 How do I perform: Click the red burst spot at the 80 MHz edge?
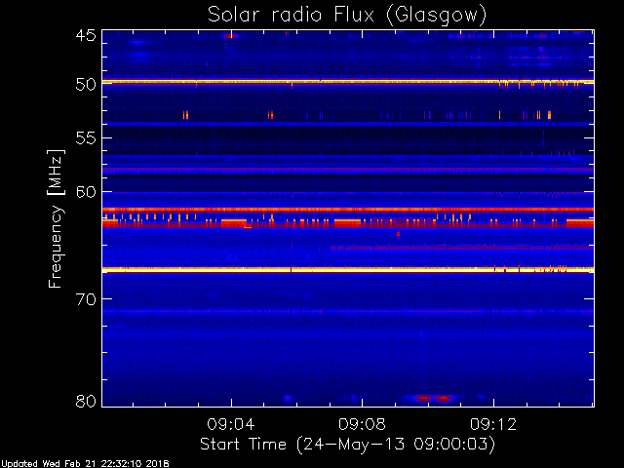pos(433,398)
